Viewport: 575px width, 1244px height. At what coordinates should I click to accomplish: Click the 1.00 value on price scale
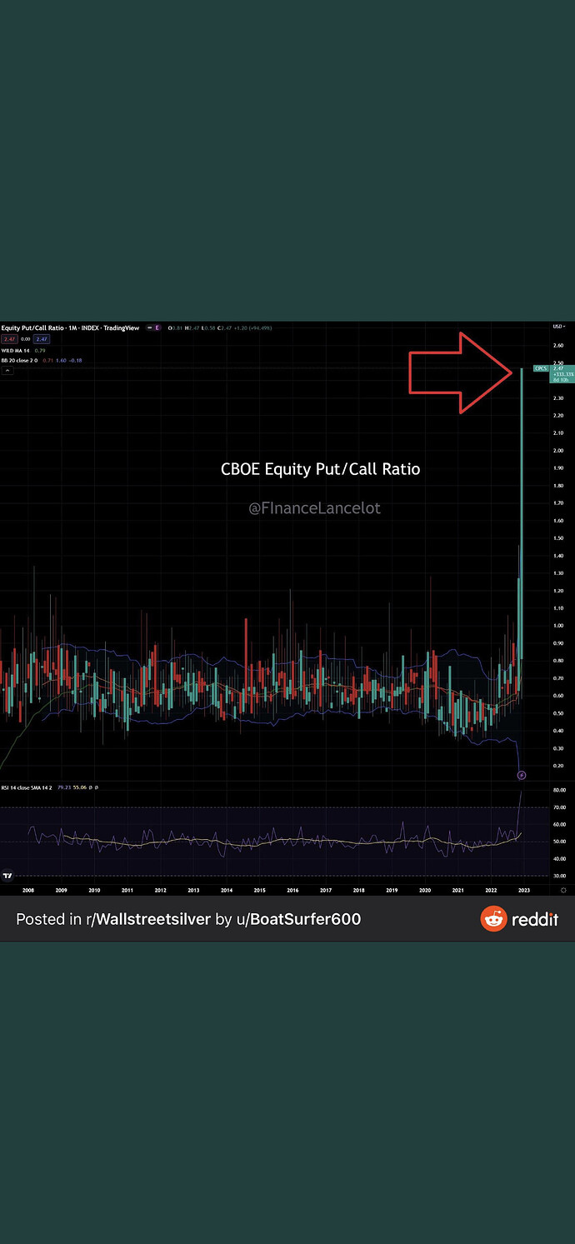[x=558, y=626]
